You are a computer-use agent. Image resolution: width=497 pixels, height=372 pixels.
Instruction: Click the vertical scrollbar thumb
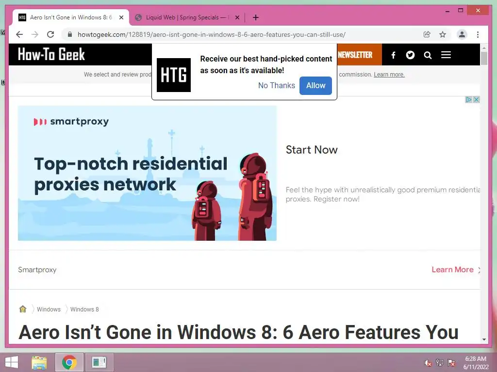click(x=484, y=59)
